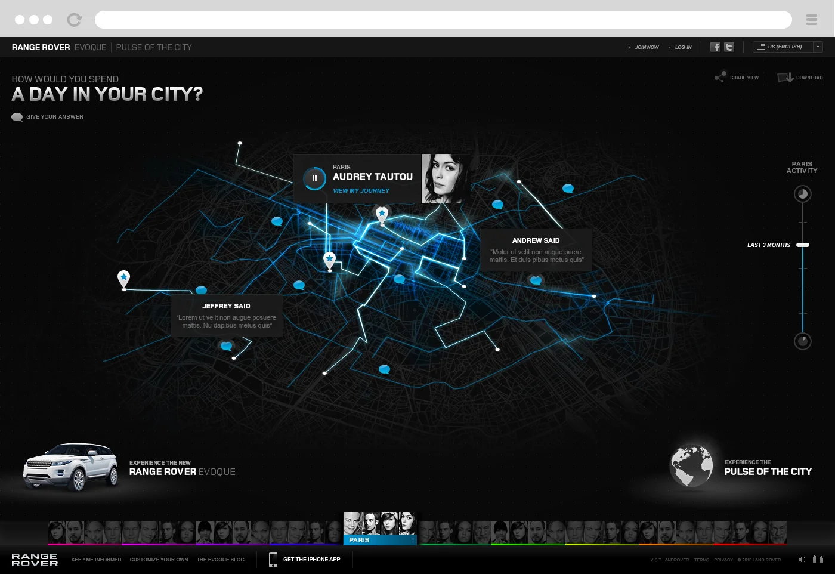835x574 pixels.
Task: Click the iPhone icon in the footer
Action: (273, 560)
